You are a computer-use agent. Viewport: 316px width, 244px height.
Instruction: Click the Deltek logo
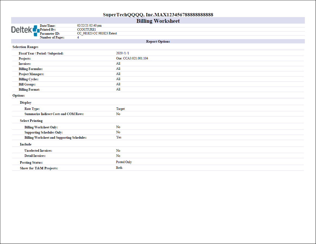[x=25, y=30]
